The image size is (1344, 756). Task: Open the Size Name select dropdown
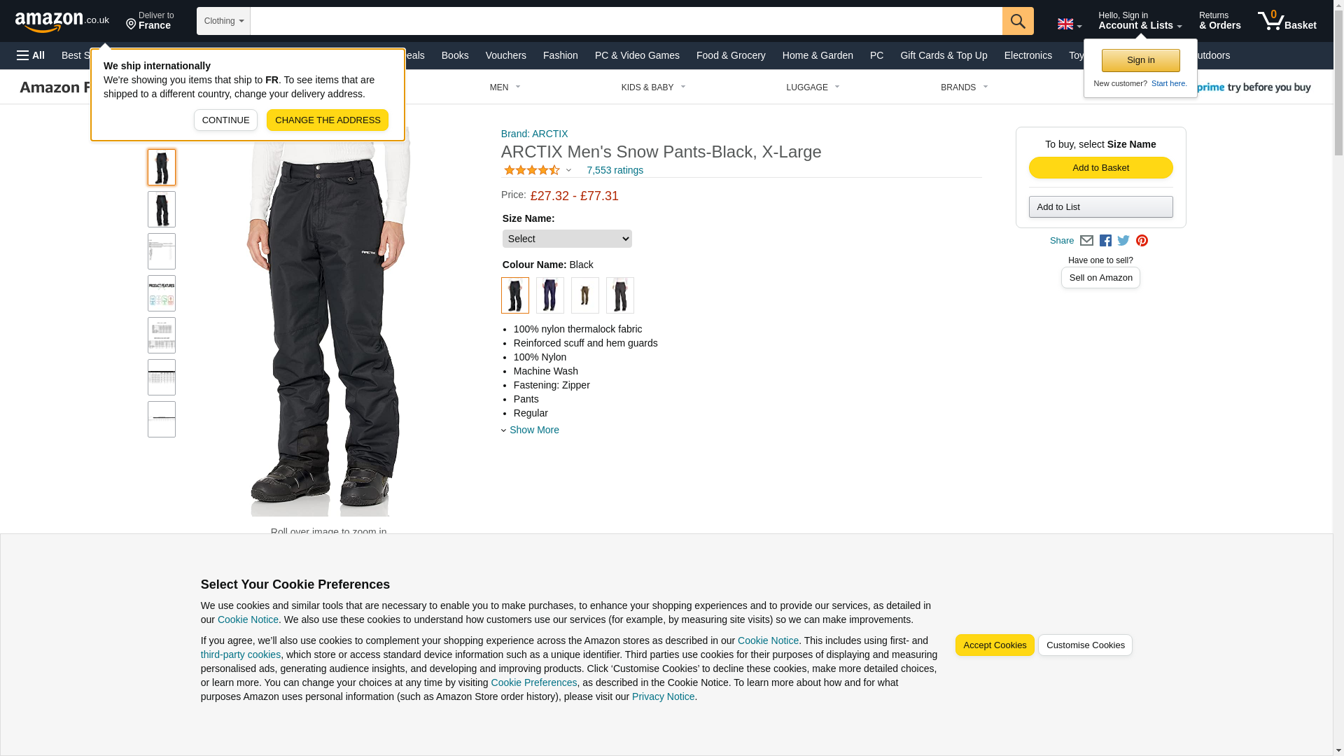567,239
